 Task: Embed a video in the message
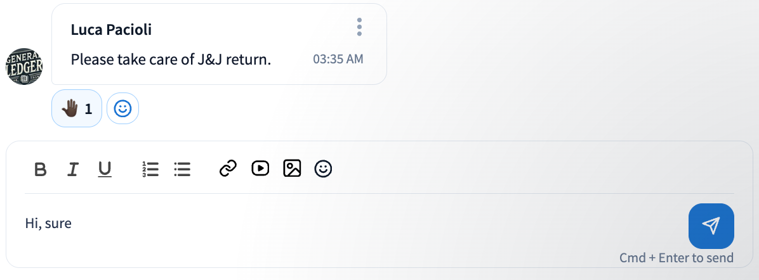pos(260,169)
